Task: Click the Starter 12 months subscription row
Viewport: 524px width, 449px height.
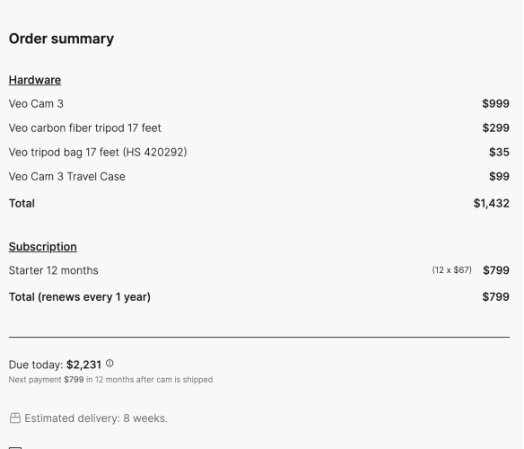Action: click(x=259, y=270)
